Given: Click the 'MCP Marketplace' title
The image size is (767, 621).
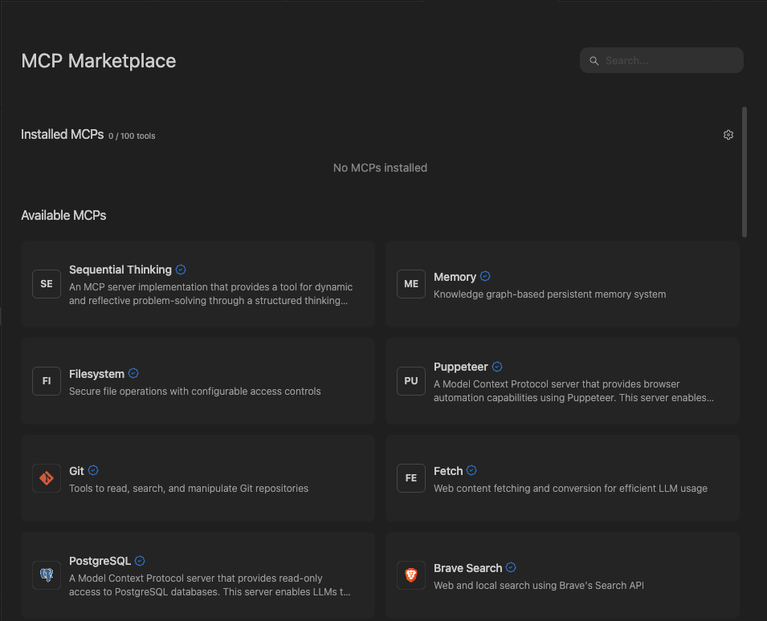Looking at the screenshot, I should click(x=98, y=61).
